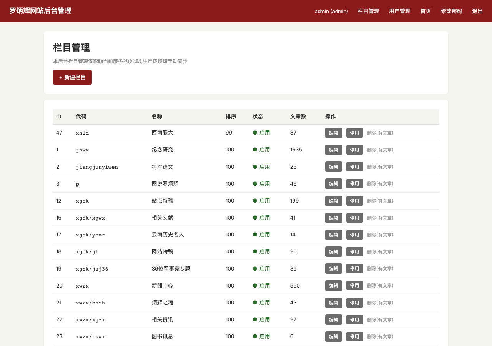Viewport: 492px width, 346px height.
Task: Click 停用 for the 新闻中心 row
Action: point(355,285)
